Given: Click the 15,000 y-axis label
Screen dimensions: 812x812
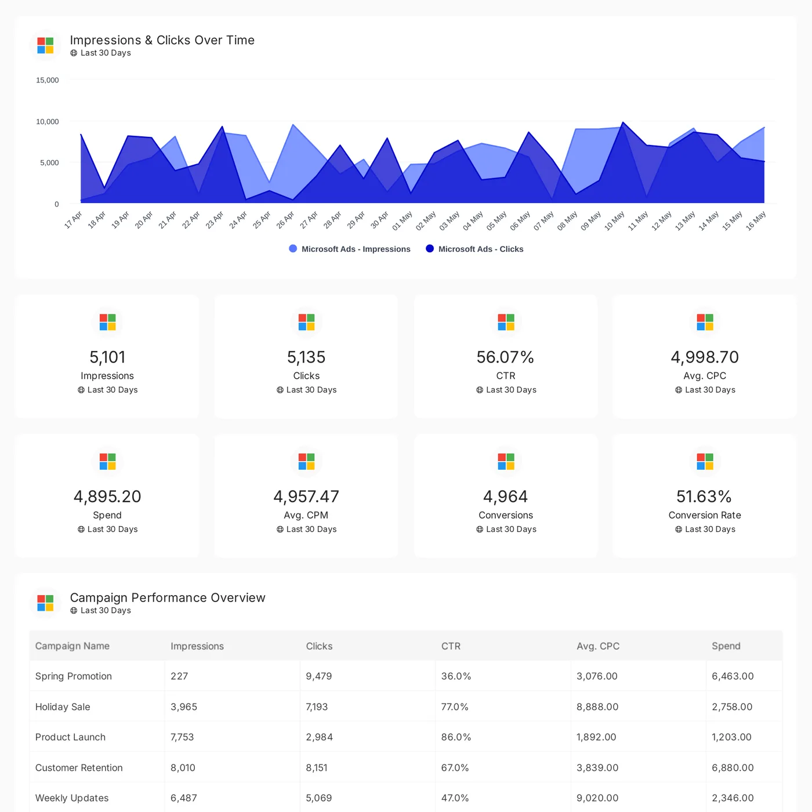Looking at the screenshot, I should pos(48,80).
